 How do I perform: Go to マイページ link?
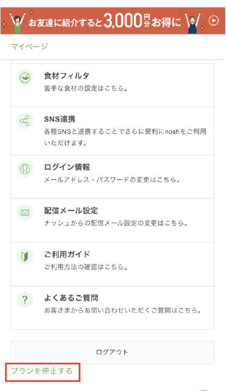[x=29, y=46]
